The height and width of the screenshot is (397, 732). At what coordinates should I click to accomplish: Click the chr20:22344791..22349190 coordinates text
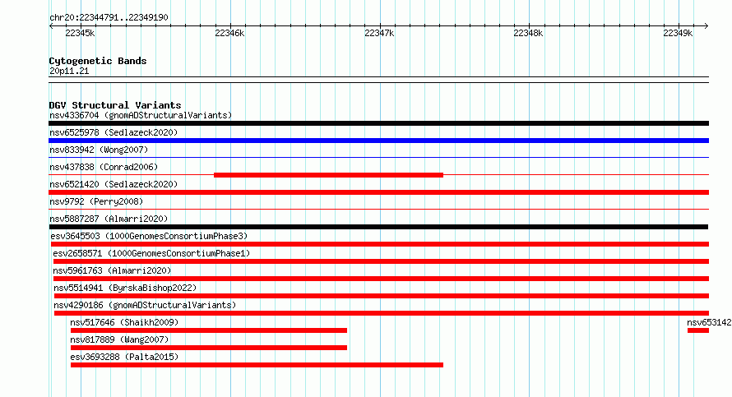[109, 18]
